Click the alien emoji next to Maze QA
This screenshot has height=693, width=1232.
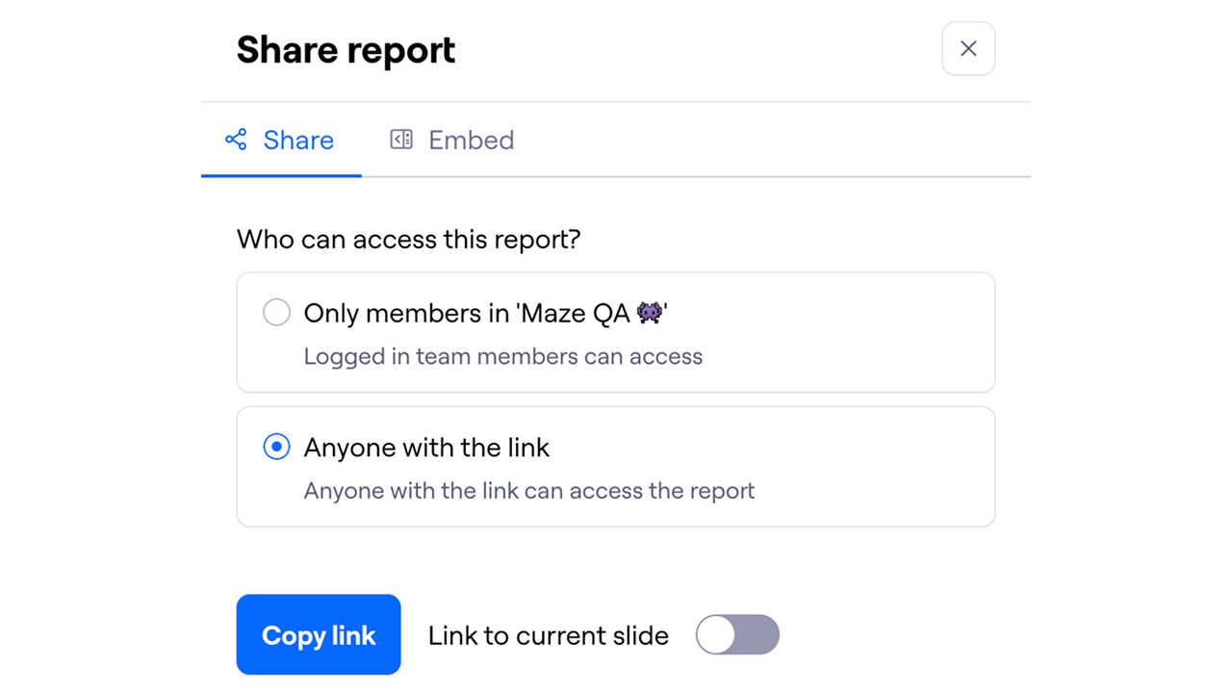coord(650,313)
